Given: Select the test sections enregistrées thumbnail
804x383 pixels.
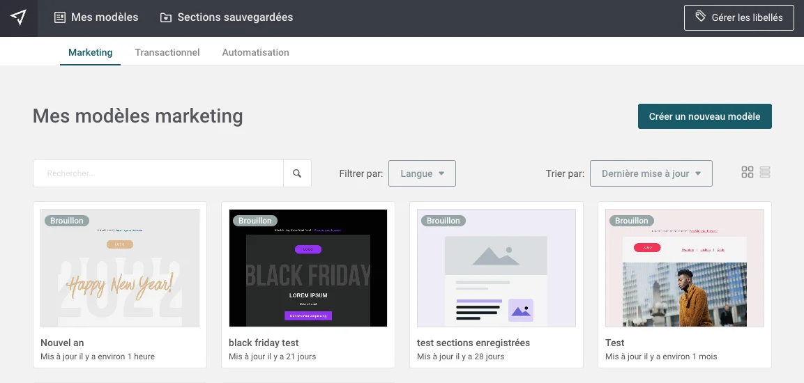Looking at the screenshot, I should [x=496, y=268].
